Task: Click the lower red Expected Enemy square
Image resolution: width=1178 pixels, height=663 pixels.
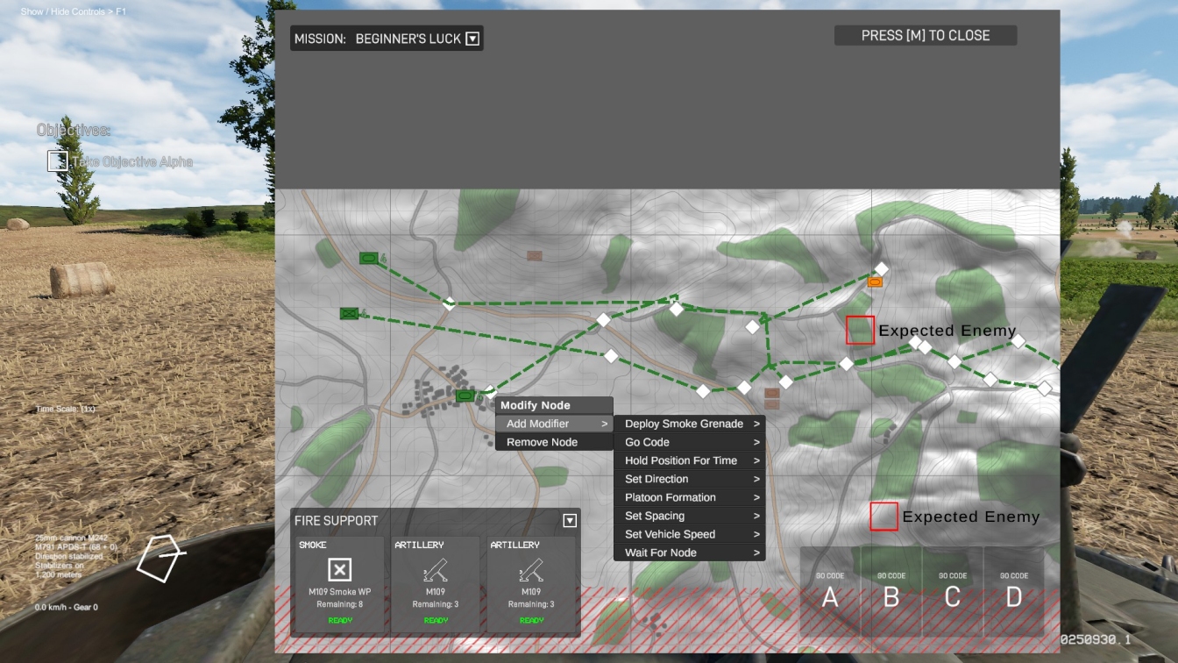Action: pos(883,517)
